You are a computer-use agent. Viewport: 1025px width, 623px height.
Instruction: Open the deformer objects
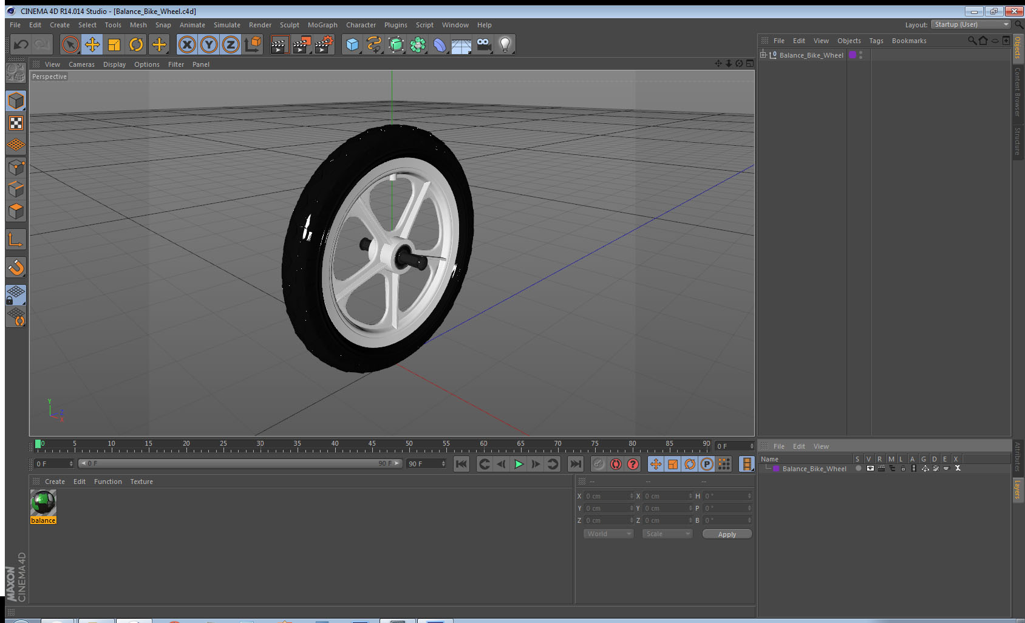pyautogui.click(x=440, y=44)
